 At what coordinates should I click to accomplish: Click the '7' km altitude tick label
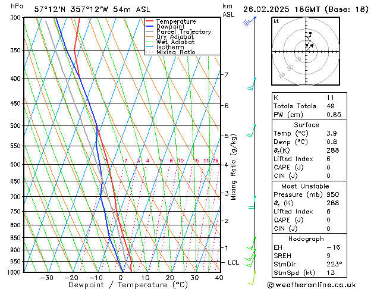[226, 75]
